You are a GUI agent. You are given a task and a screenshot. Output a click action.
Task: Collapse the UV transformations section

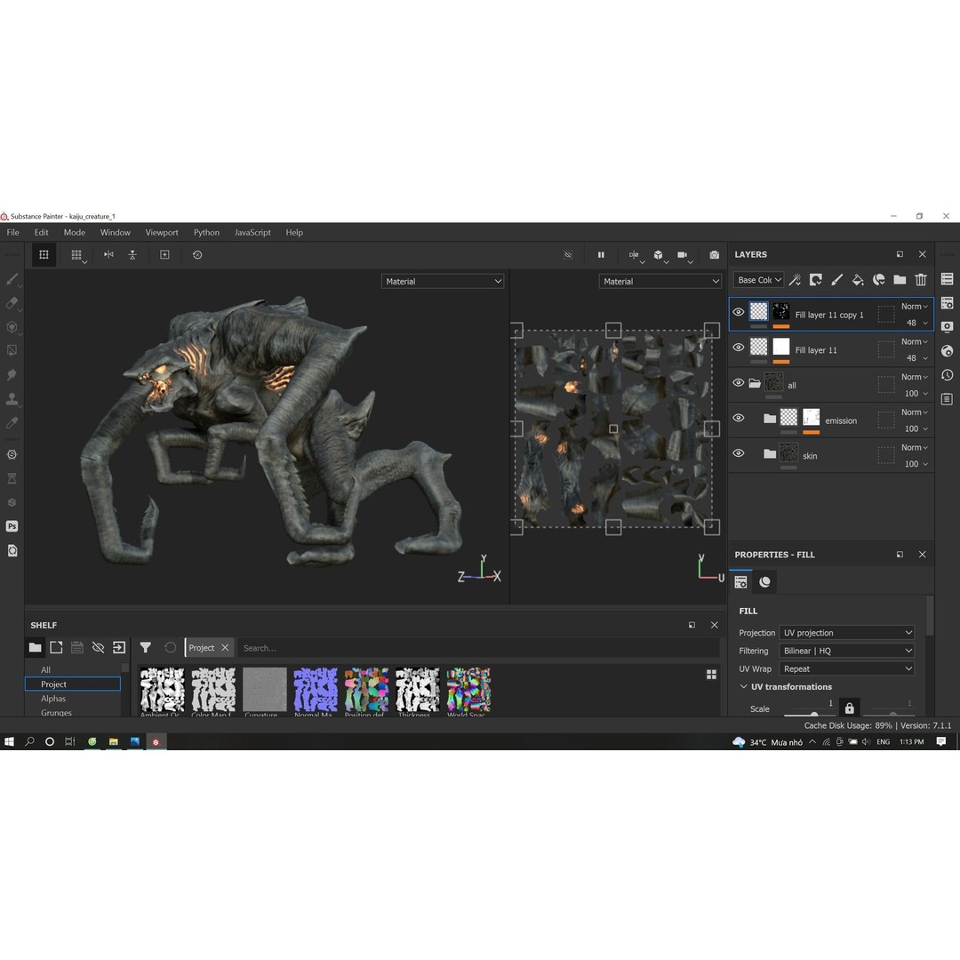tap(743, 686)
